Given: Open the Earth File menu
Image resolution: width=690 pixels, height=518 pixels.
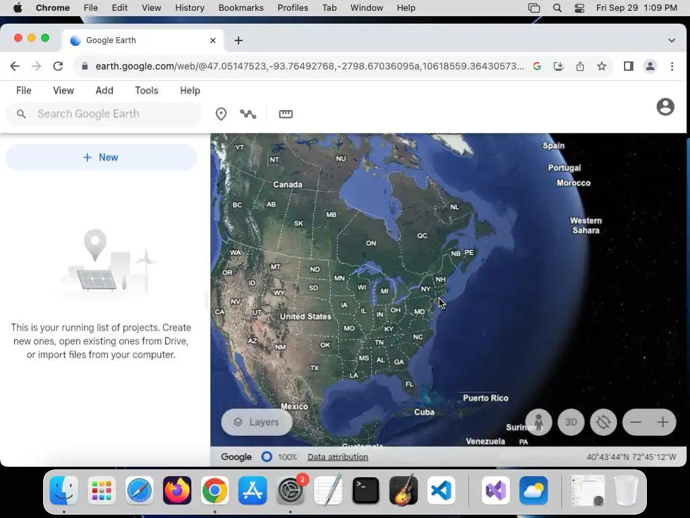Looking at the screenshot, I should click(x=24, y=90).
